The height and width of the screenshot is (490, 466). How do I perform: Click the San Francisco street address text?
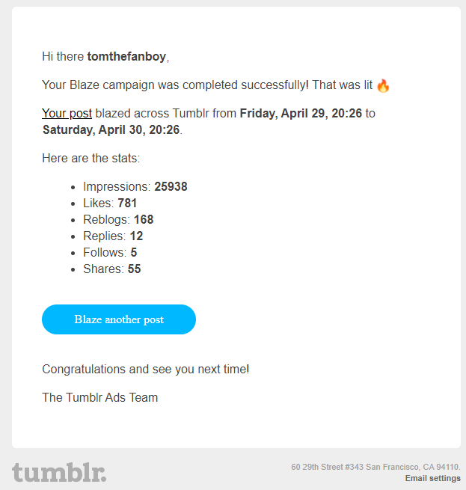point(375,468)
